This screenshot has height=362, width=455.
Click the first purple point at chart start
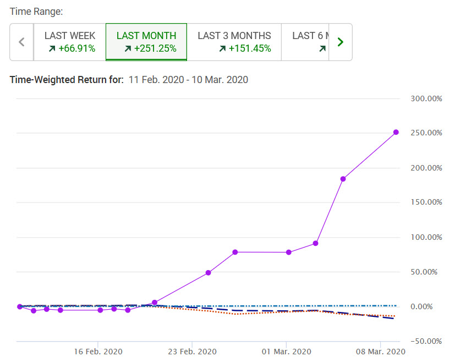pyautogui.click(x=20, y=306)
